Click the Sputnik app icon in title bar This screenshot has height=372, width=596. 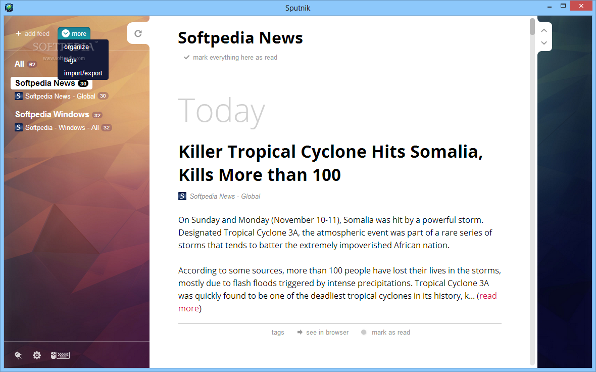tap(9, 8)
